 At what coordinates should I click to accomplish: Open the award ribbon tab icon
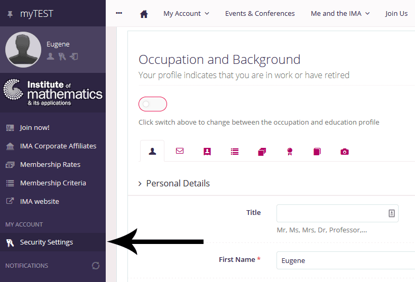tap(290, 152)
